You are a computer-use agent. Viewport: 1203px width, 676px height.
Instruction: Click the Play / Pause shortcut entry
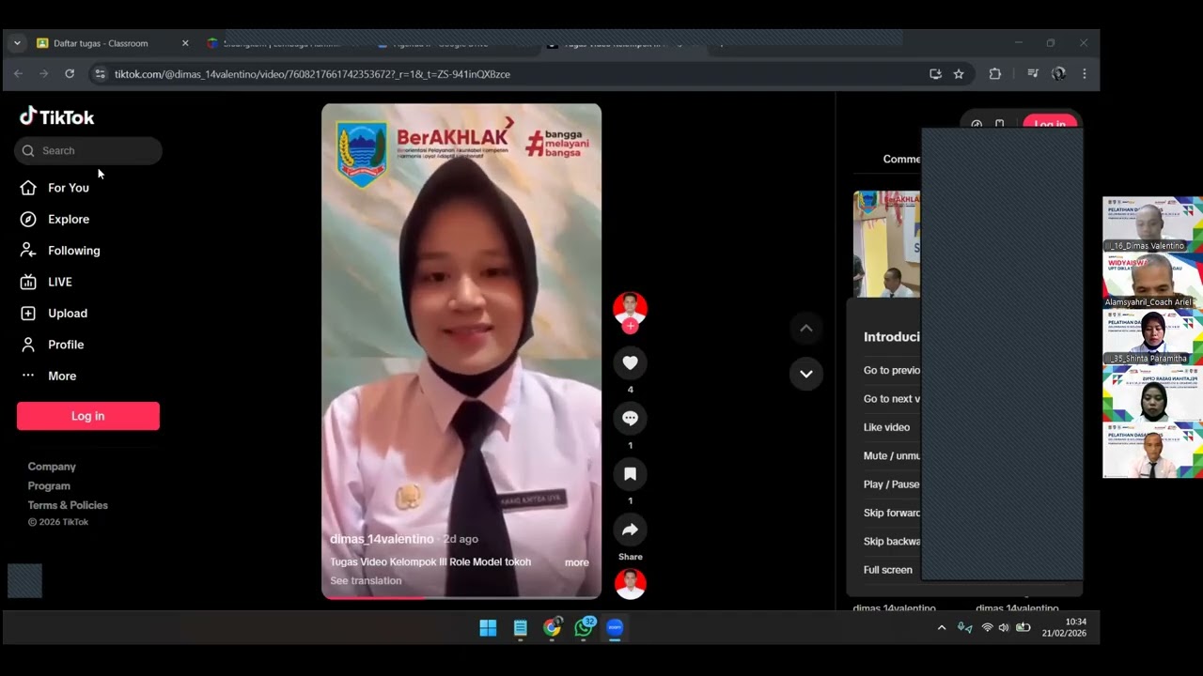pyautogui.click(x=891, y=484)
